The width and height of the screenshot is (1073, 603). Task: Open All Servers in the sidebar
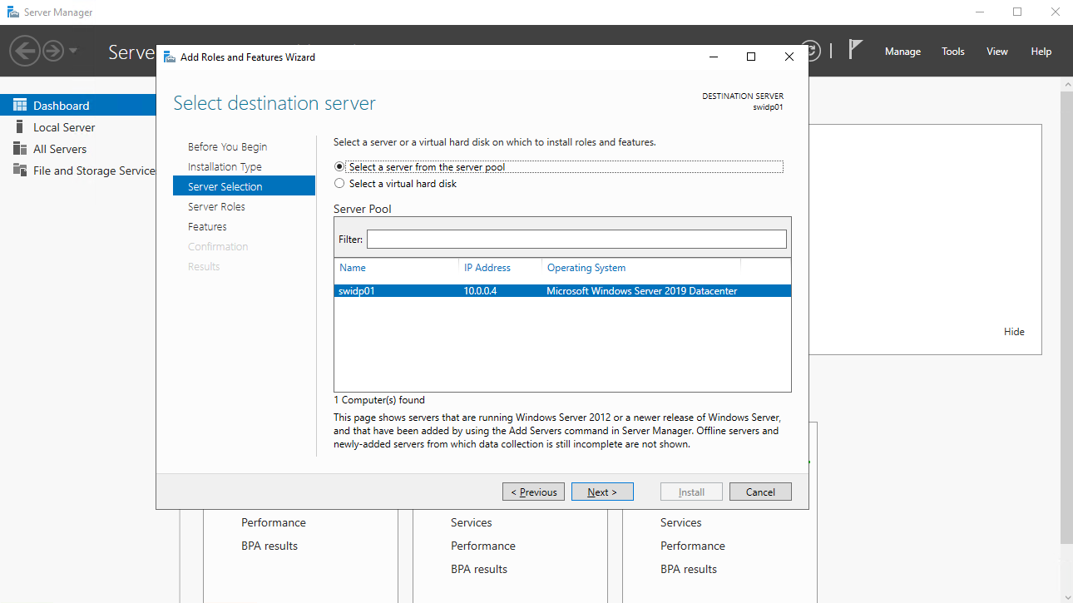pos(58,148)
